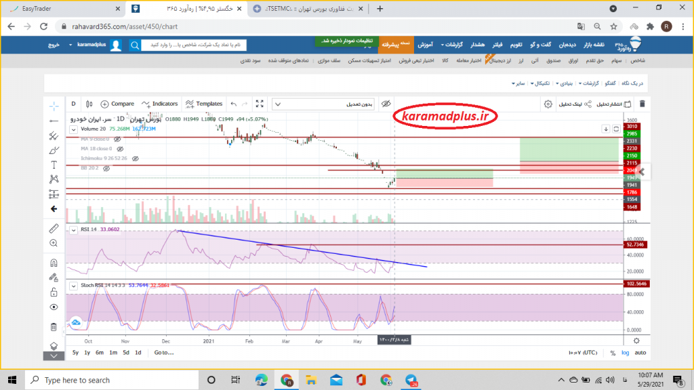Screen dimensions: 694x390
Task: Select the text annotation tool
Action: [x=54, y=165]
